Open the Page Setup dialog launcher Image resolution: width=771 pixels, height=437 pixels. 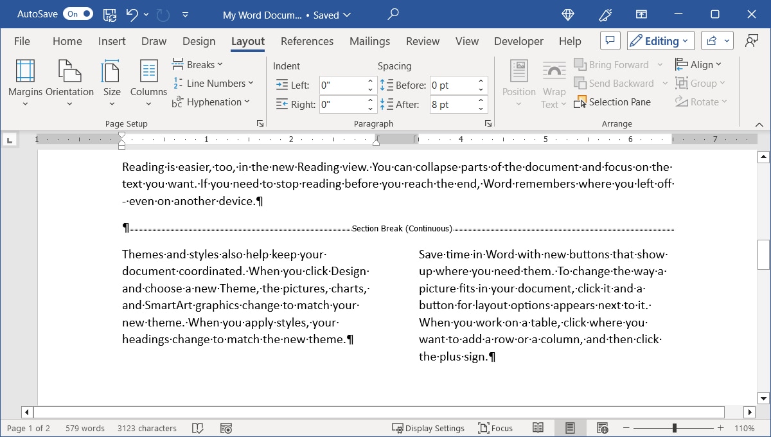tap(260, 123)
